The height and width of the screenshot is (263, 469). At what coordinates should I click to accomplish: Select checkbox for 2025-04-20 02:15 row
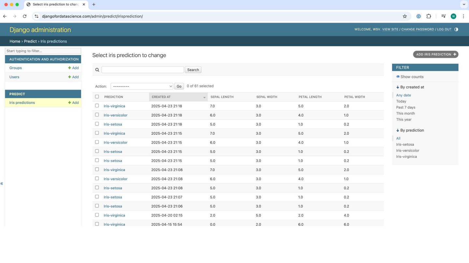coord(97,215)
